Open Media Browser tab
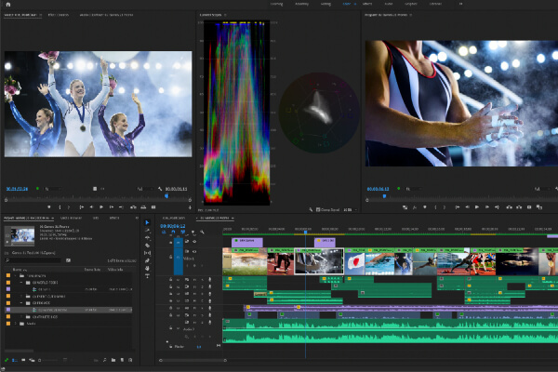The image size is (558, 372). pos(71,218)
